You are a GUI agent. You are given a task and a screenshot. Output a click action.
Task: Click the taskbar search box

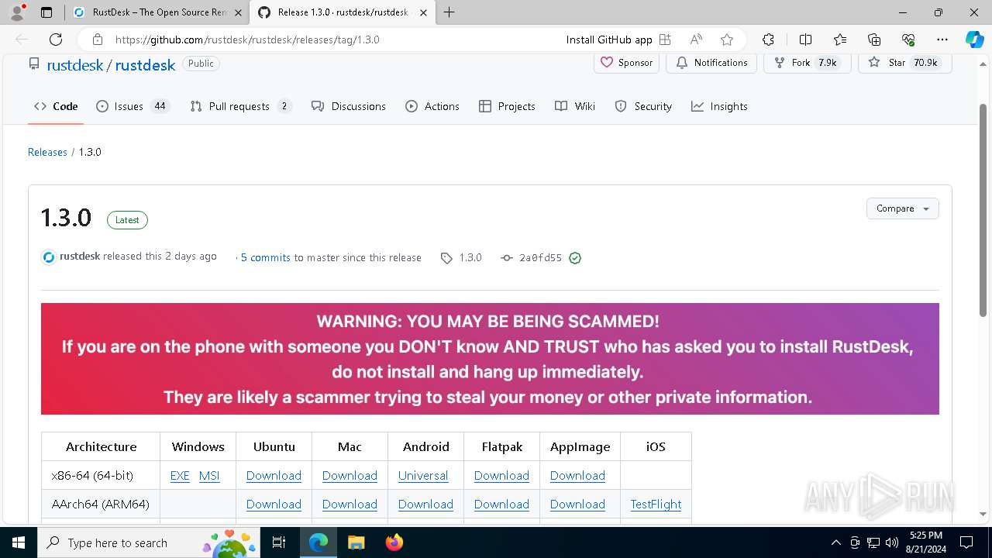150,542
